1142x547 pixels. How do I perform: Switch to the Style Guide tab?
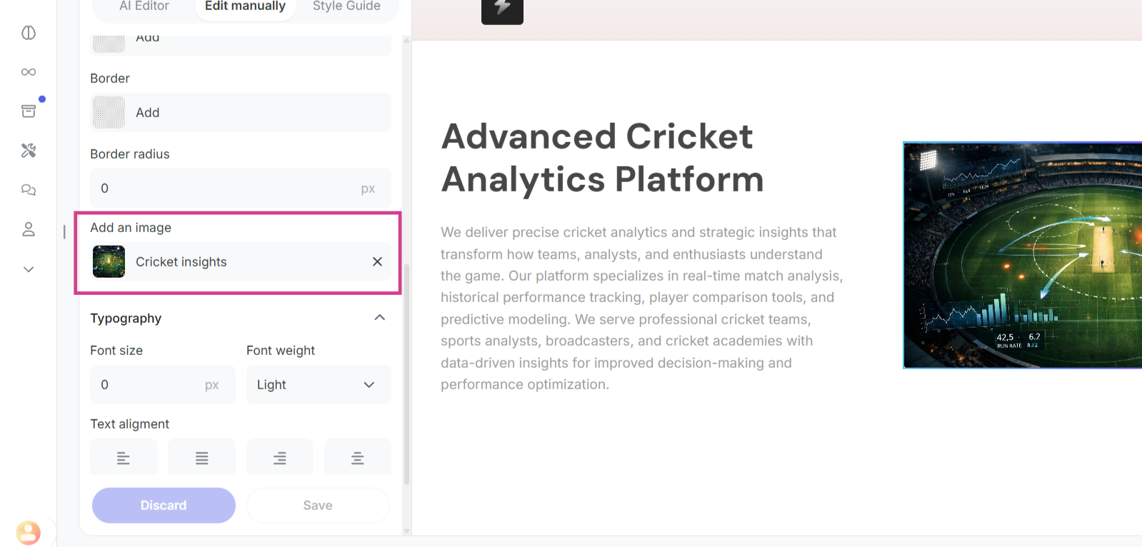click(x=346, y=6)
